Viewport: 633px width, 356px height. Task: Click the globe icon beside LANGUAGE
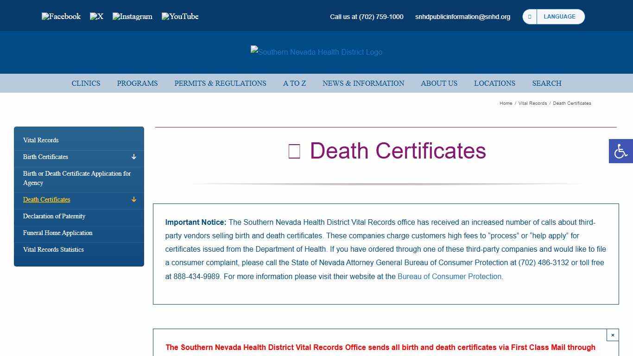tap(529, 16)
